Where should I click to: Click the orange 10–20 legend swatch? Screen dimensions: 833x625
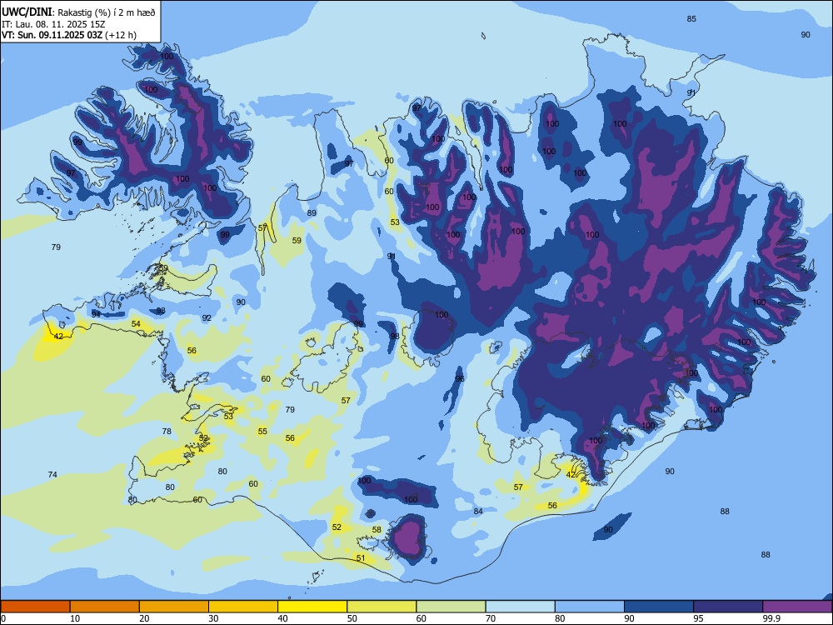105,607
